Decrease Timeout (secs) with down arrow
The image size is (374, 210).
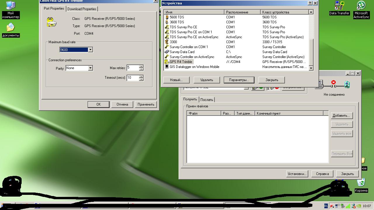click(x=141, y=79)
